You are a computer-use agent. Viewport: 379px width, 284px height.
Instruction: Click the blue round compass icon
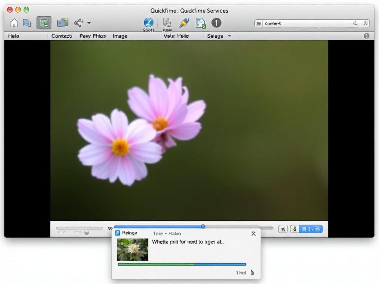148,23
